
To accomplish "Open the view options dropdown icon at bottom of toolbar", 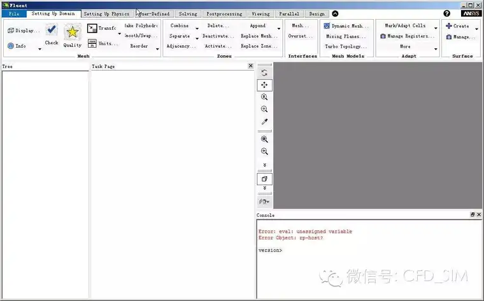I will click(264, 202).
